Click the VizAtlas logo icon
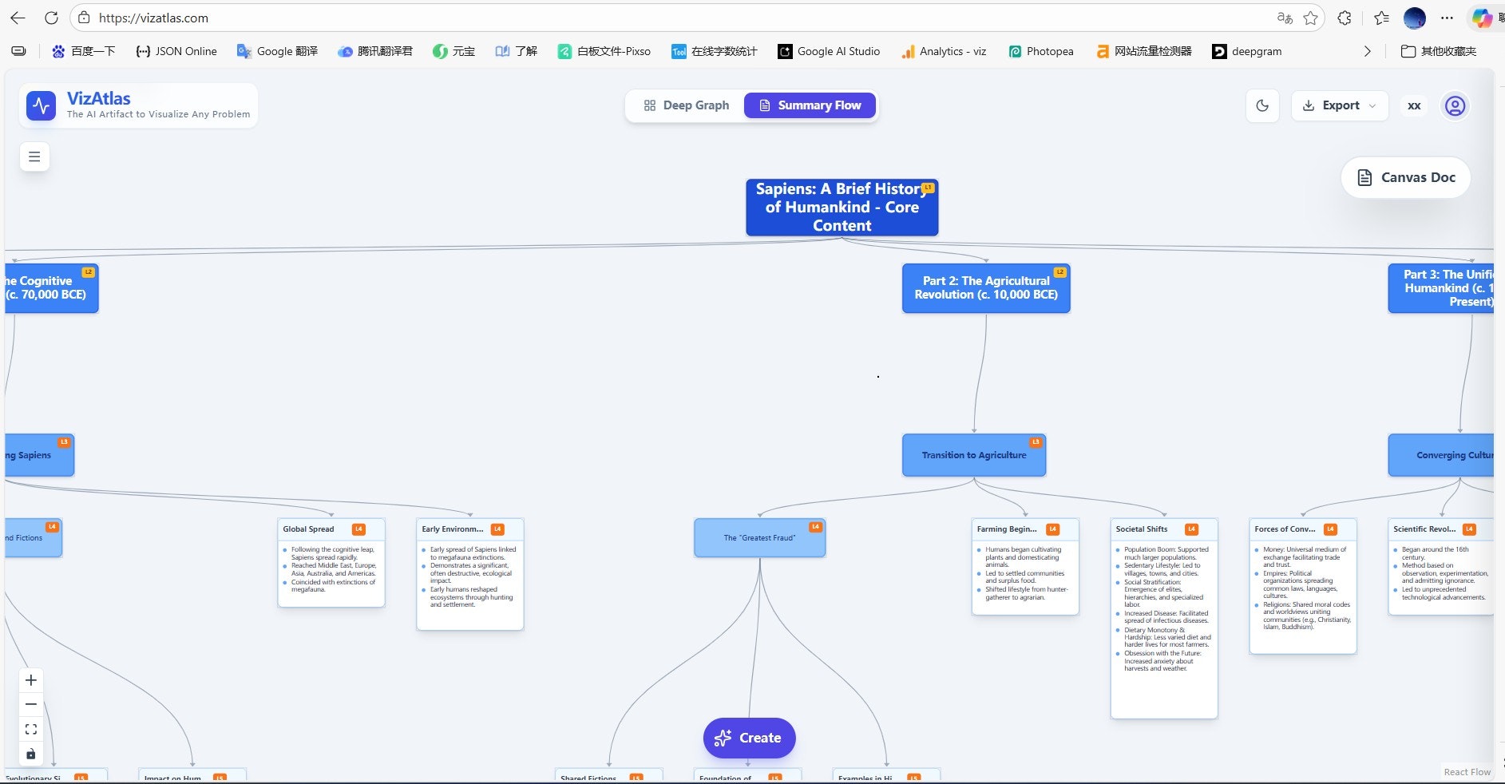 (x=41, y=105)
